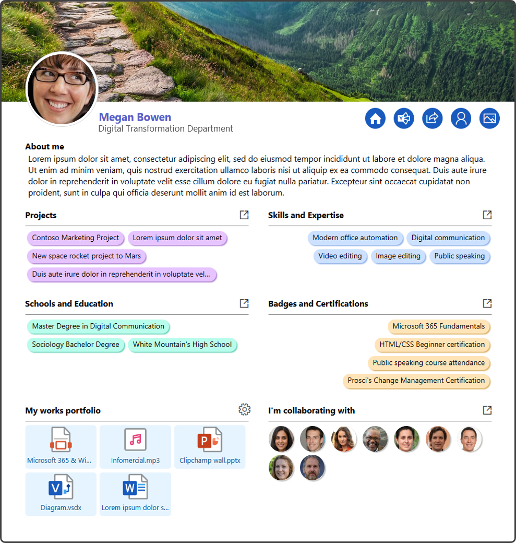Click Megan Bowen's profile photo
The image size is (516, 543).
[62, 89]
